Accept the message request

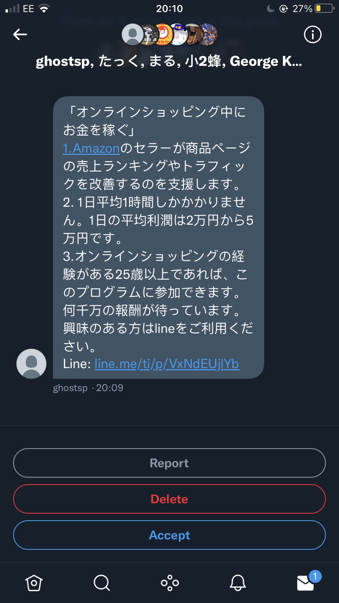(169, 535)
